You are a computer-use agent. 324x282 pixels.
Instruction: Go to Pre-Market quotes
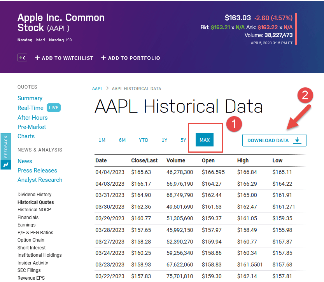coord(32,127)
